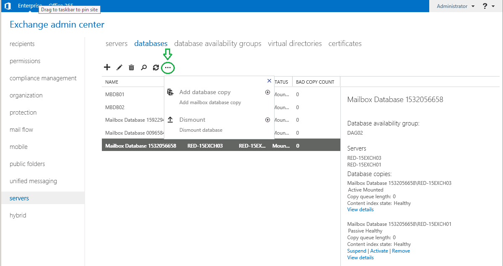Click the Dismount upload-arrow icon
Viewport: 503px width, 266px height.
point(170,120)
